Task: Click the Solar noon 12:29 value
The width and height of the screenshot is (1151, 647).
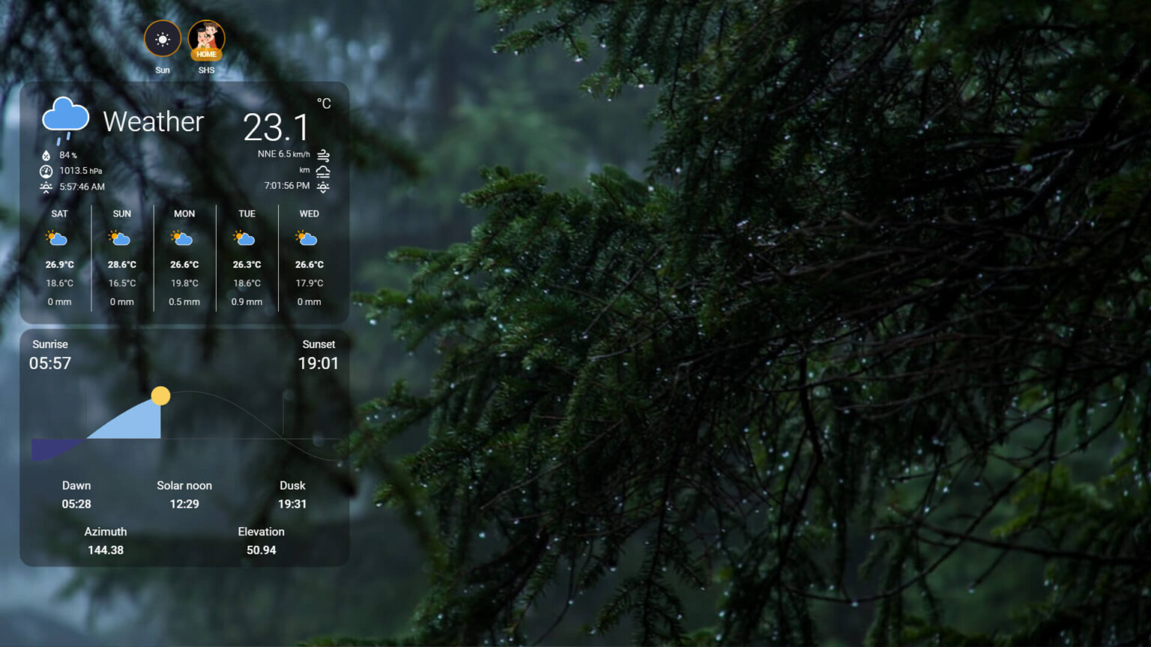Action: pyautogui.click(x=184, y=504)
